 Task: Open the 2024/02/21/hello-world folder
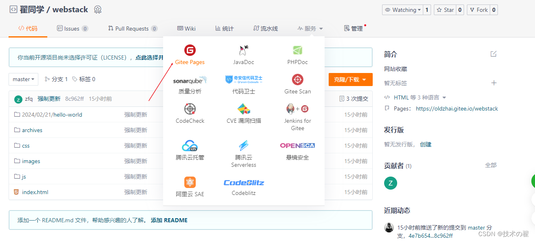click(x=52, y=115)
